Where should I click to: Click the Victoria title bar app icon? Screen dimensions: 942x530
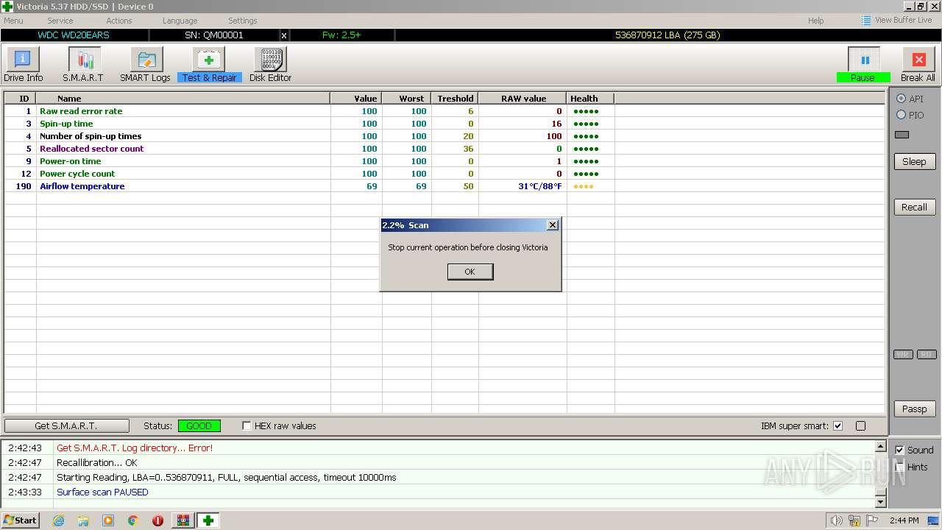[x=7, y=7]
